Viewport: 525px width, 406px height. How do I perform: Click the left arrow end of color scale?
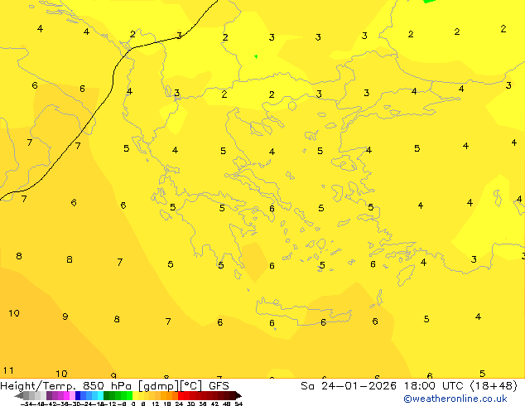[x=19, y=395]
